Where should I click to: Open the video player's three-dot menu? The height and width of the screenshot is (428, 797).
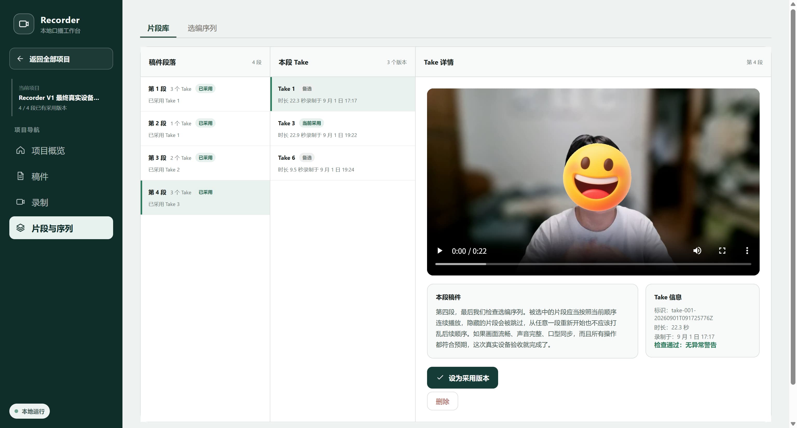click(747, 251)
